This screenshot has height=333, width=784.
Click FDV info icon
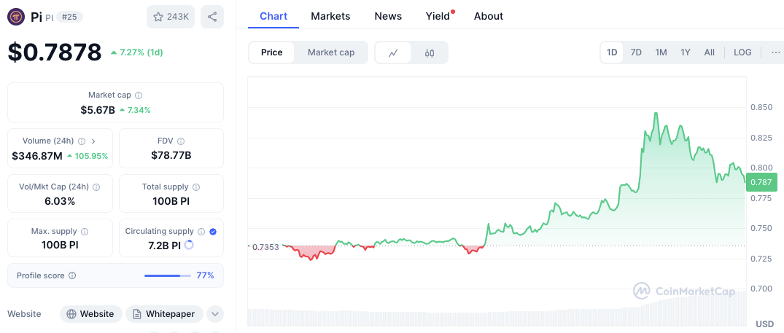(181, 141)
